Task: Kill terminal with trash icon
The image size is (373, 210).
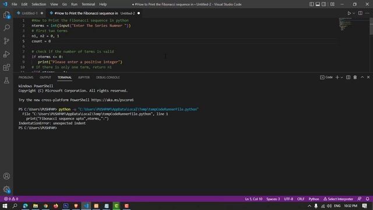Action: pyautogui.click(x=355, y=78)
